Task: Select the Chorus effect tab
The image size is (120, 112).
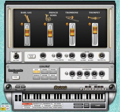Action: pos(45,71)
